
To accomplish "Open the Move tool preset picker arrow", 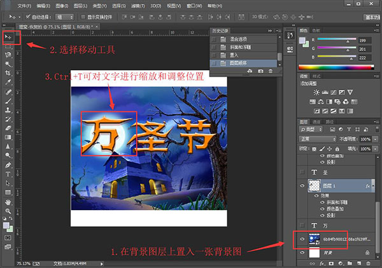I will click(20, 17).
